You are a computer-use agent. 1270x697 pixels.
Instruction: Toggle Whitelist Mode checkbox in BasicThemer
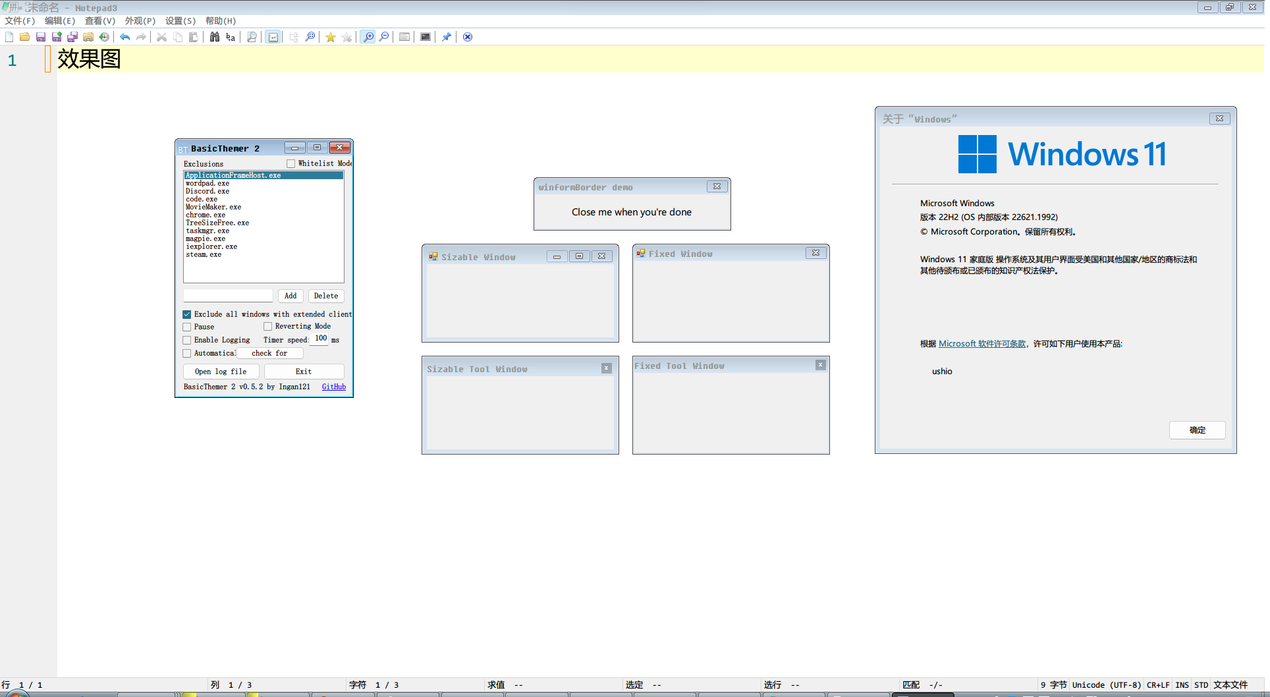tap(290, 163)
